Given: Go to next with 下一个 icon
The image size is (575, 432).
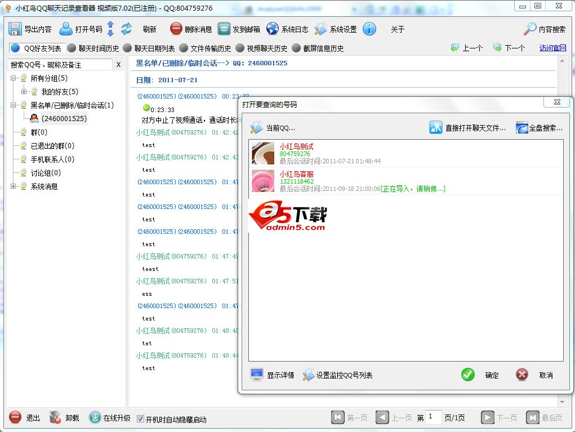Looking at the screenshot, I should (x=497, y=48).
